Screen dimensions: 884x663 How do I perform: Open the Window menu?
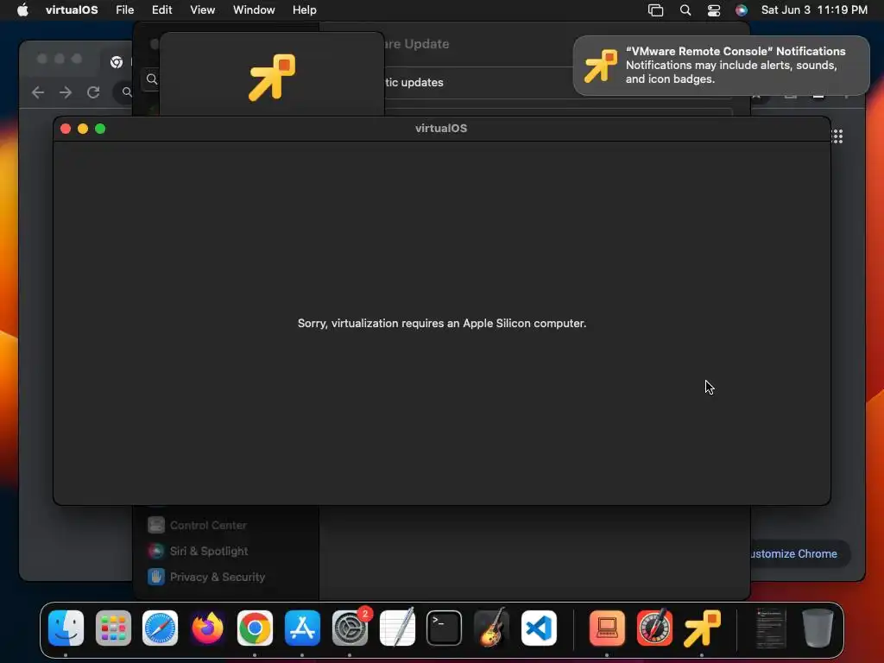pos(254,9)
